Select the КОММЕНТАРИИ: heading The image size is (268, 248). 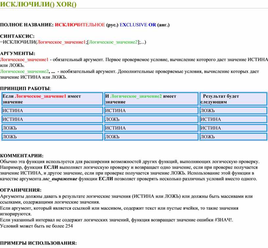pyautogui.click(x=22, y=155)
